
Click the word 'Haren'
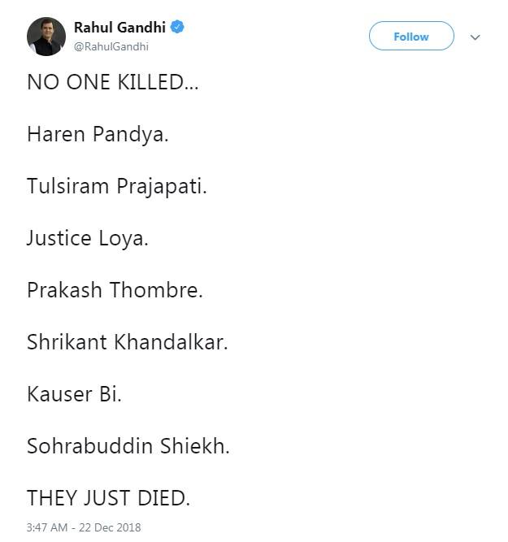[x=56, y=134]
